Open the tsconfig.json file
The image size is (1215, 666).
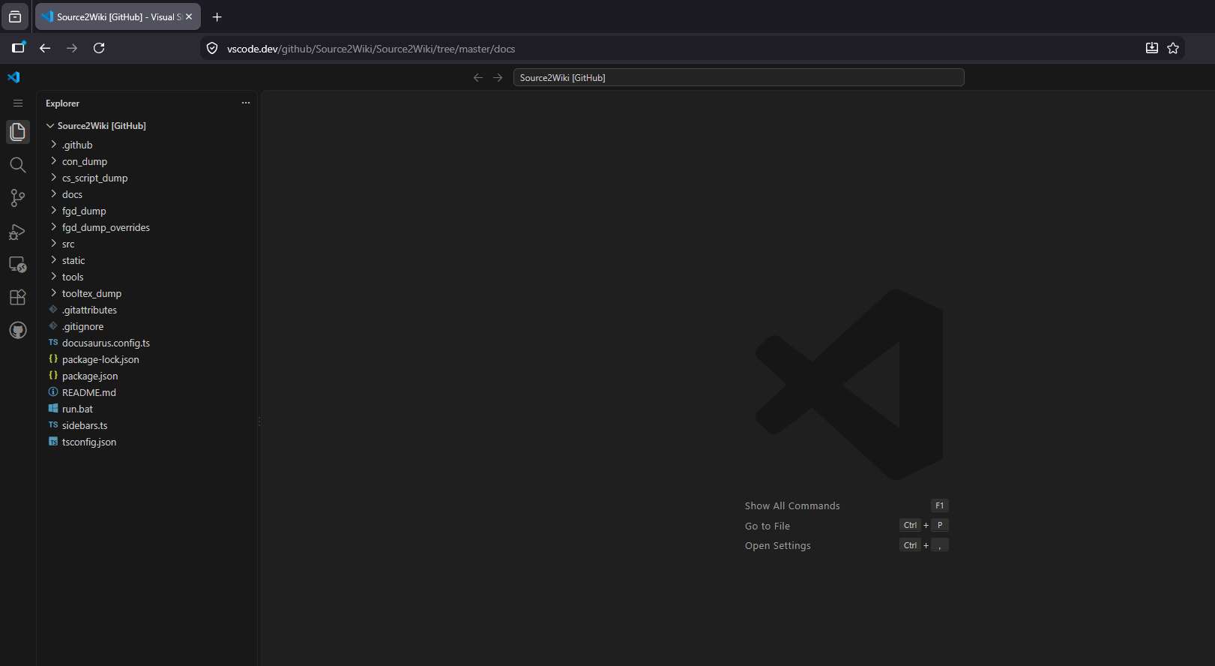pyautogui.click(x=147, y=442)
